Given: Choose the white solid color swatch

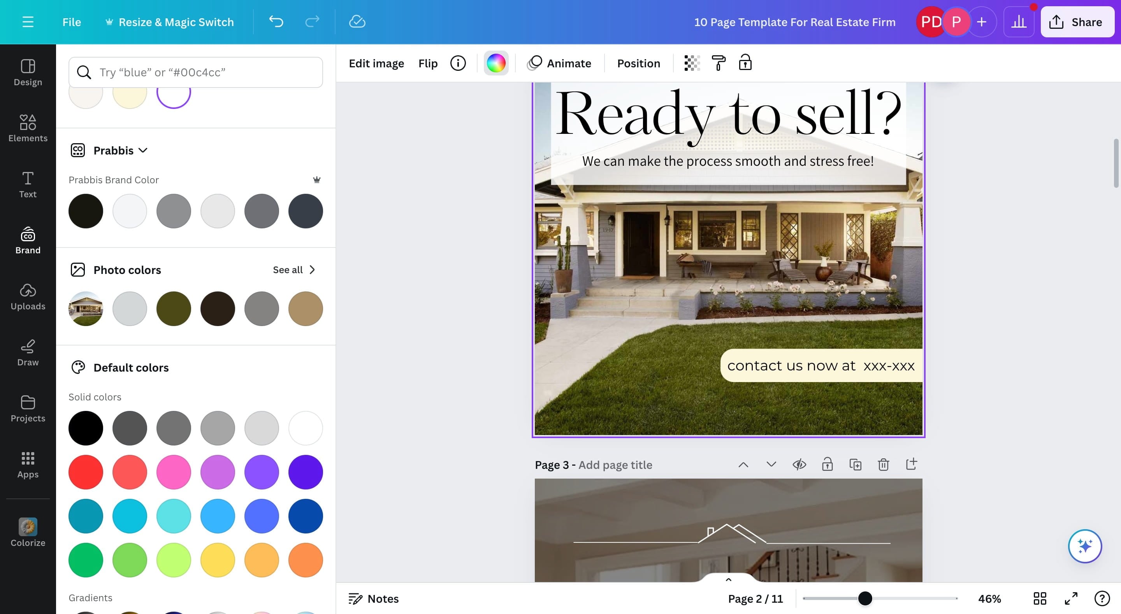Looking at the screenshot, I should tap(306, 428).
